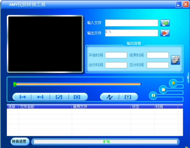Start playback with the play button

coord(173,83)
